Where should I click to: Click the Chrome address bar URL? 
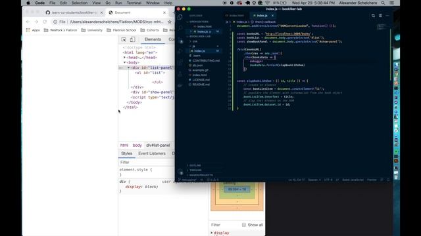pyautogui.click(x=116, y=22)
